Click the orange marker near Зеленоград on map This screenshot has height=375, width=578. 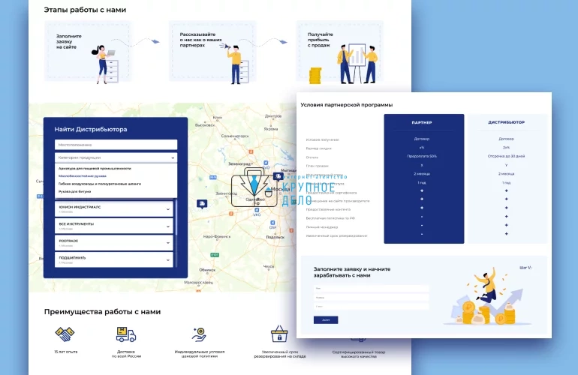click(x=251, y=151)
